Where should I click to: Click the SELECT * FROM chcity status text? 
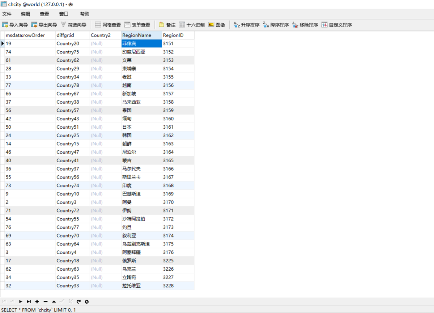(x=39, y=310)
